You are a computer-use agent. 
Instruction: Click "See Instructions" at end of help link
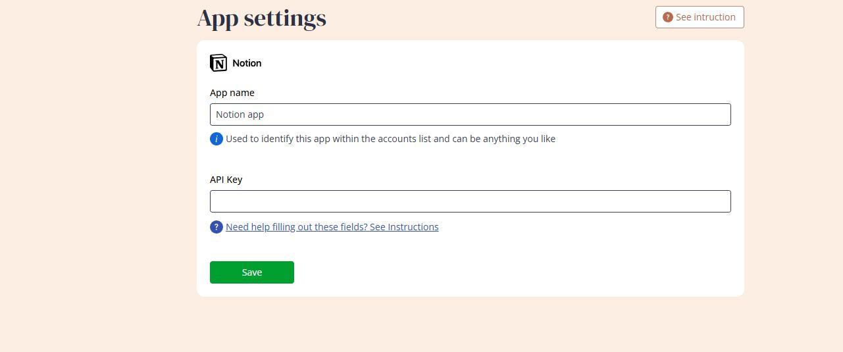pos(404,227)
